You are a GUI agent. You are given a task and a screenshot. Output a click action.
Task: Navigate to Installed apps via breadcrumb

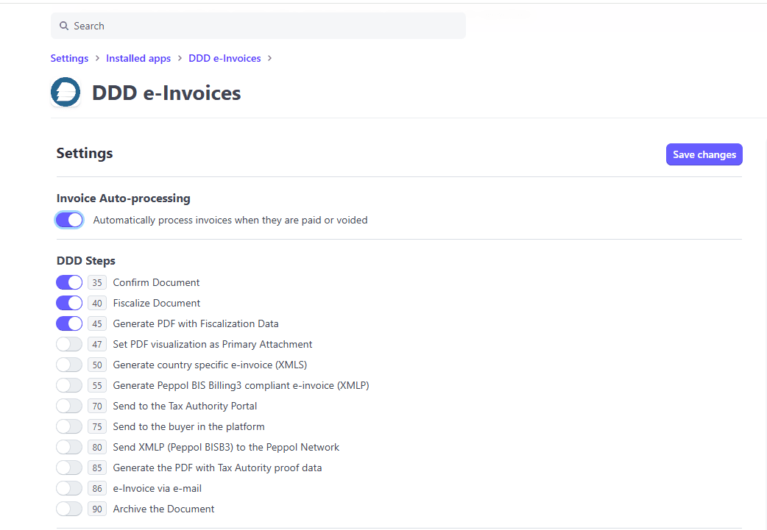coord(138,58)
